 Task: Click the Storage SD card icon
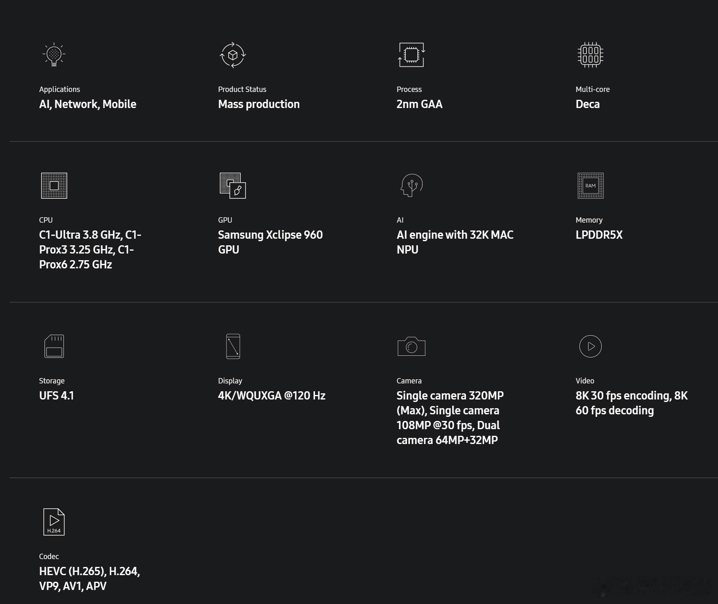tap(54, 346)
